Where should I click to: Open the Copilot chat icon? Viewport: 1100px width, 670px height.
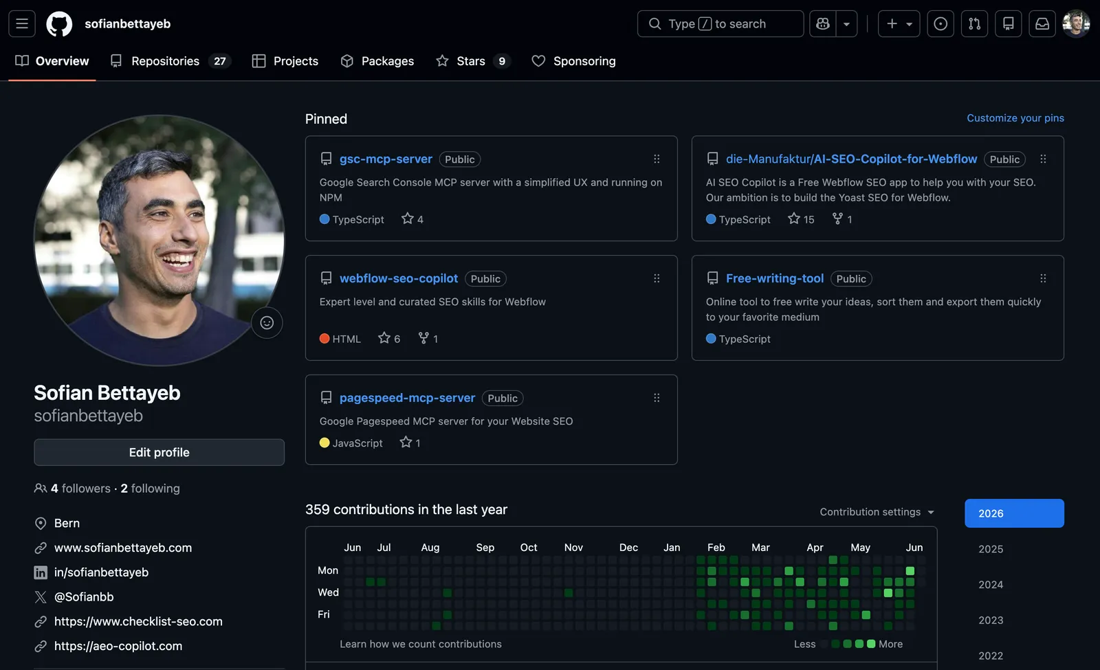click(x=823, y=24)
